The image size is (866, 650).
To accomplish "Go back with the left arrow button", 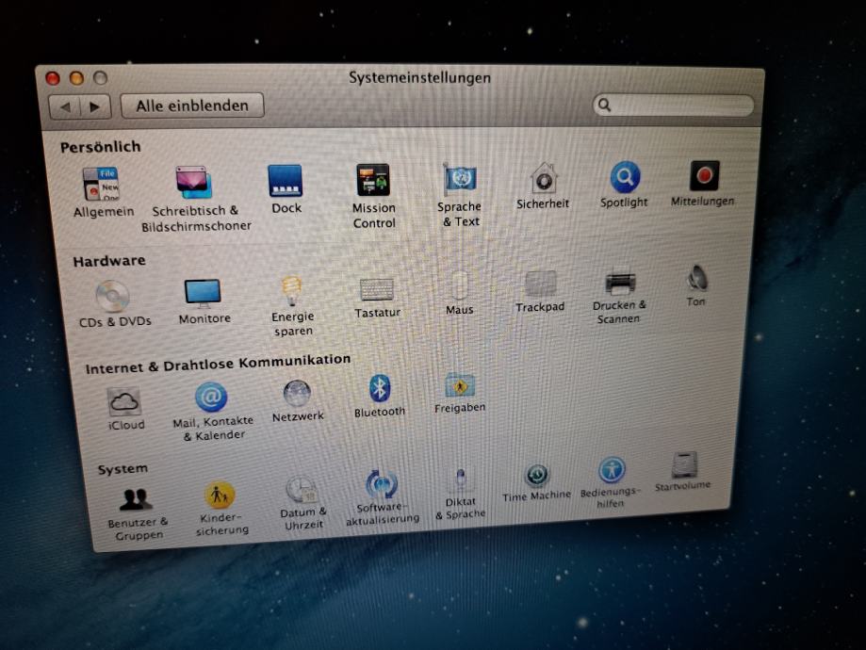I will [x=65, y=106].
